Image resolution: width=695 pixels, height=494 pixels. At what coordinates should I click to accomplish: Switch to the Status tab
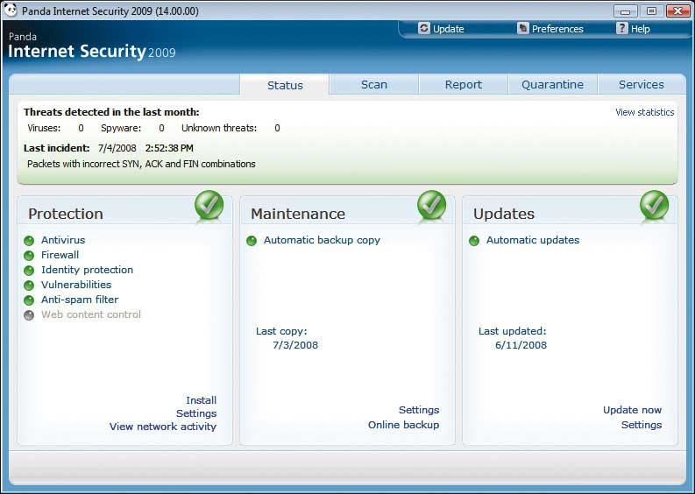click(285, 85)
